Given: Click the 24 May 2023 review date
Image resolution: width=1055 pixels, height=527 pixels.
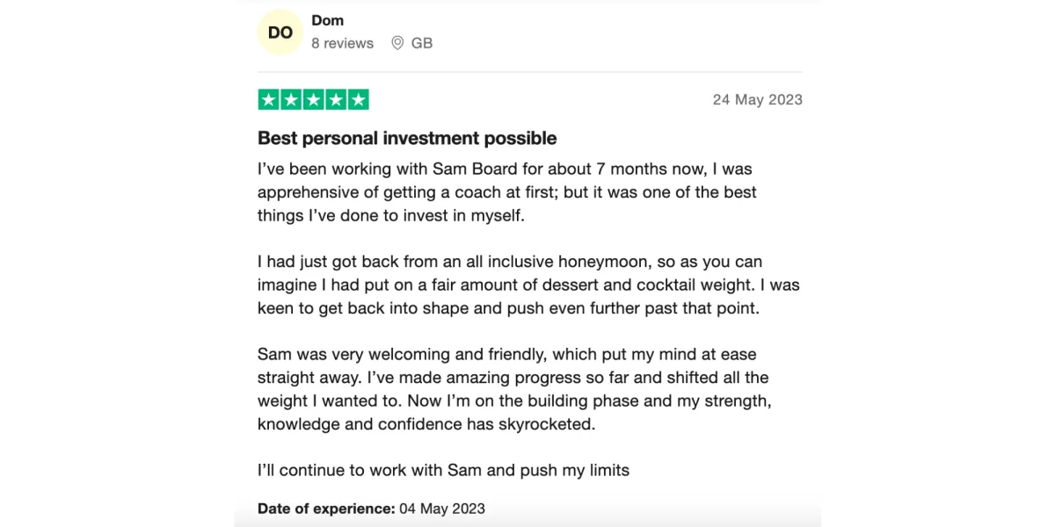Looking at the screenshot, I should pyautogui.click(x=758, y=100).
